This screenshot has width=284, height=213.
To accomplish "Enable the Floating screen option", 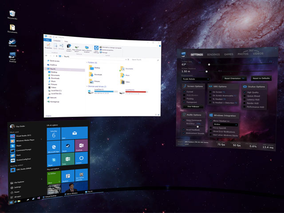I will [x=185, y=99].
